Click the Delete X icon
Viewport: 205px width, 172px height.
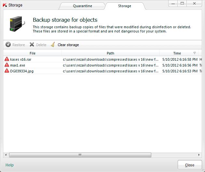click(x=32, y=44)
